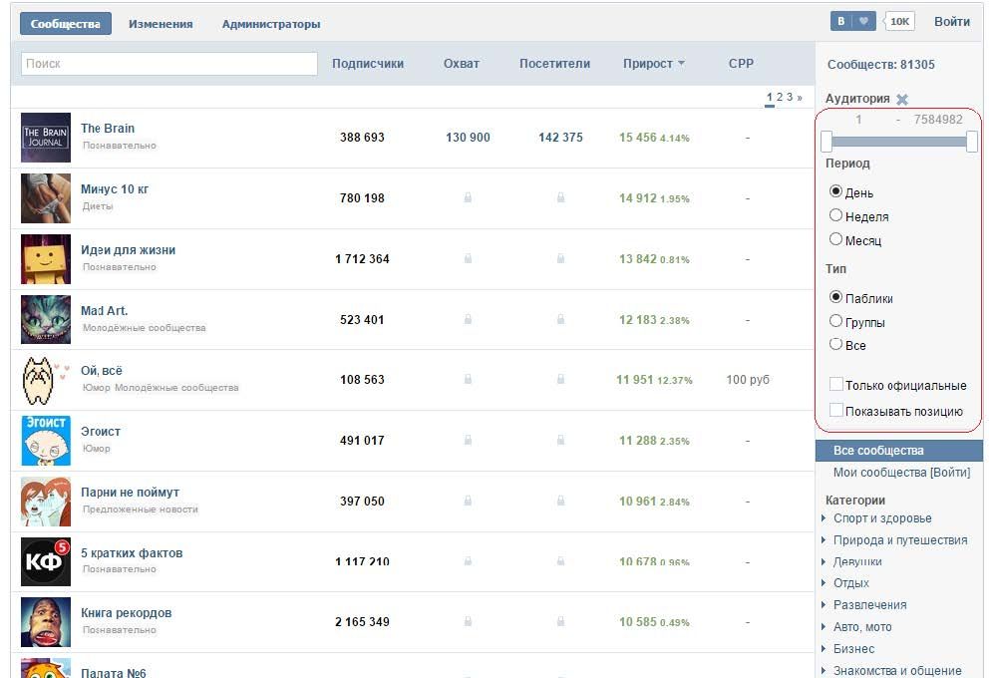Click the 130 900 reach value for The Brain
Image resolution: width=991 pixels, height=678 pixels.
tap(468, 138)
